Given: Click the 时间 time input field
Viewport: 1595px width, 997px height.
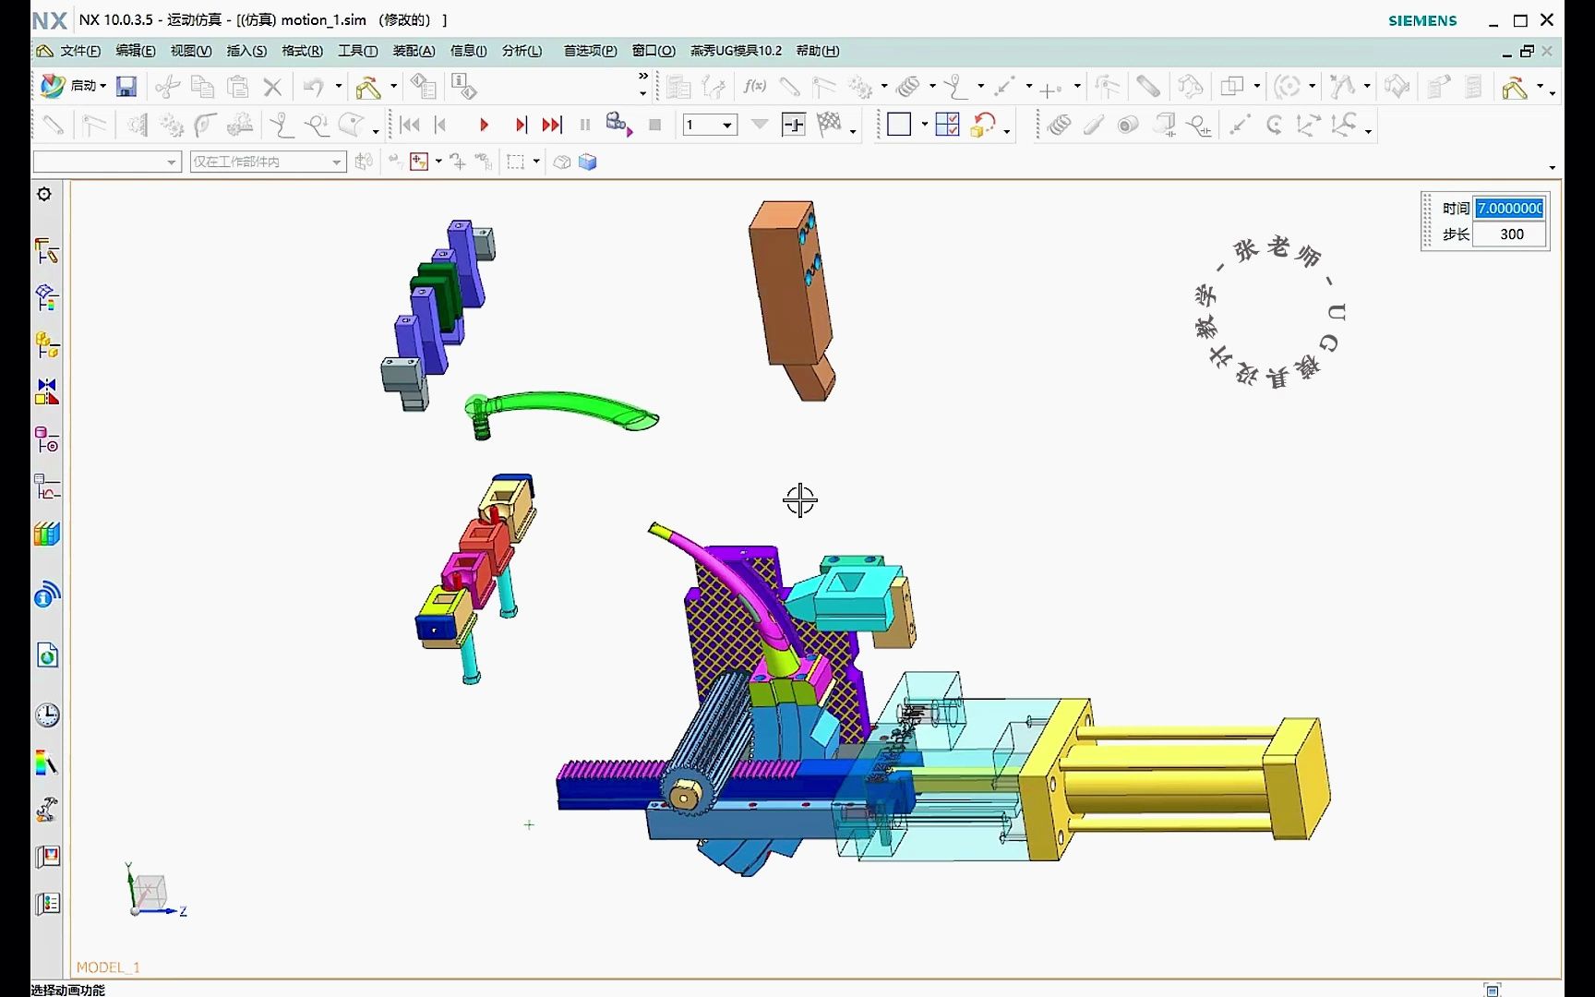Looking at the screenshot, I should [1509, 209].
